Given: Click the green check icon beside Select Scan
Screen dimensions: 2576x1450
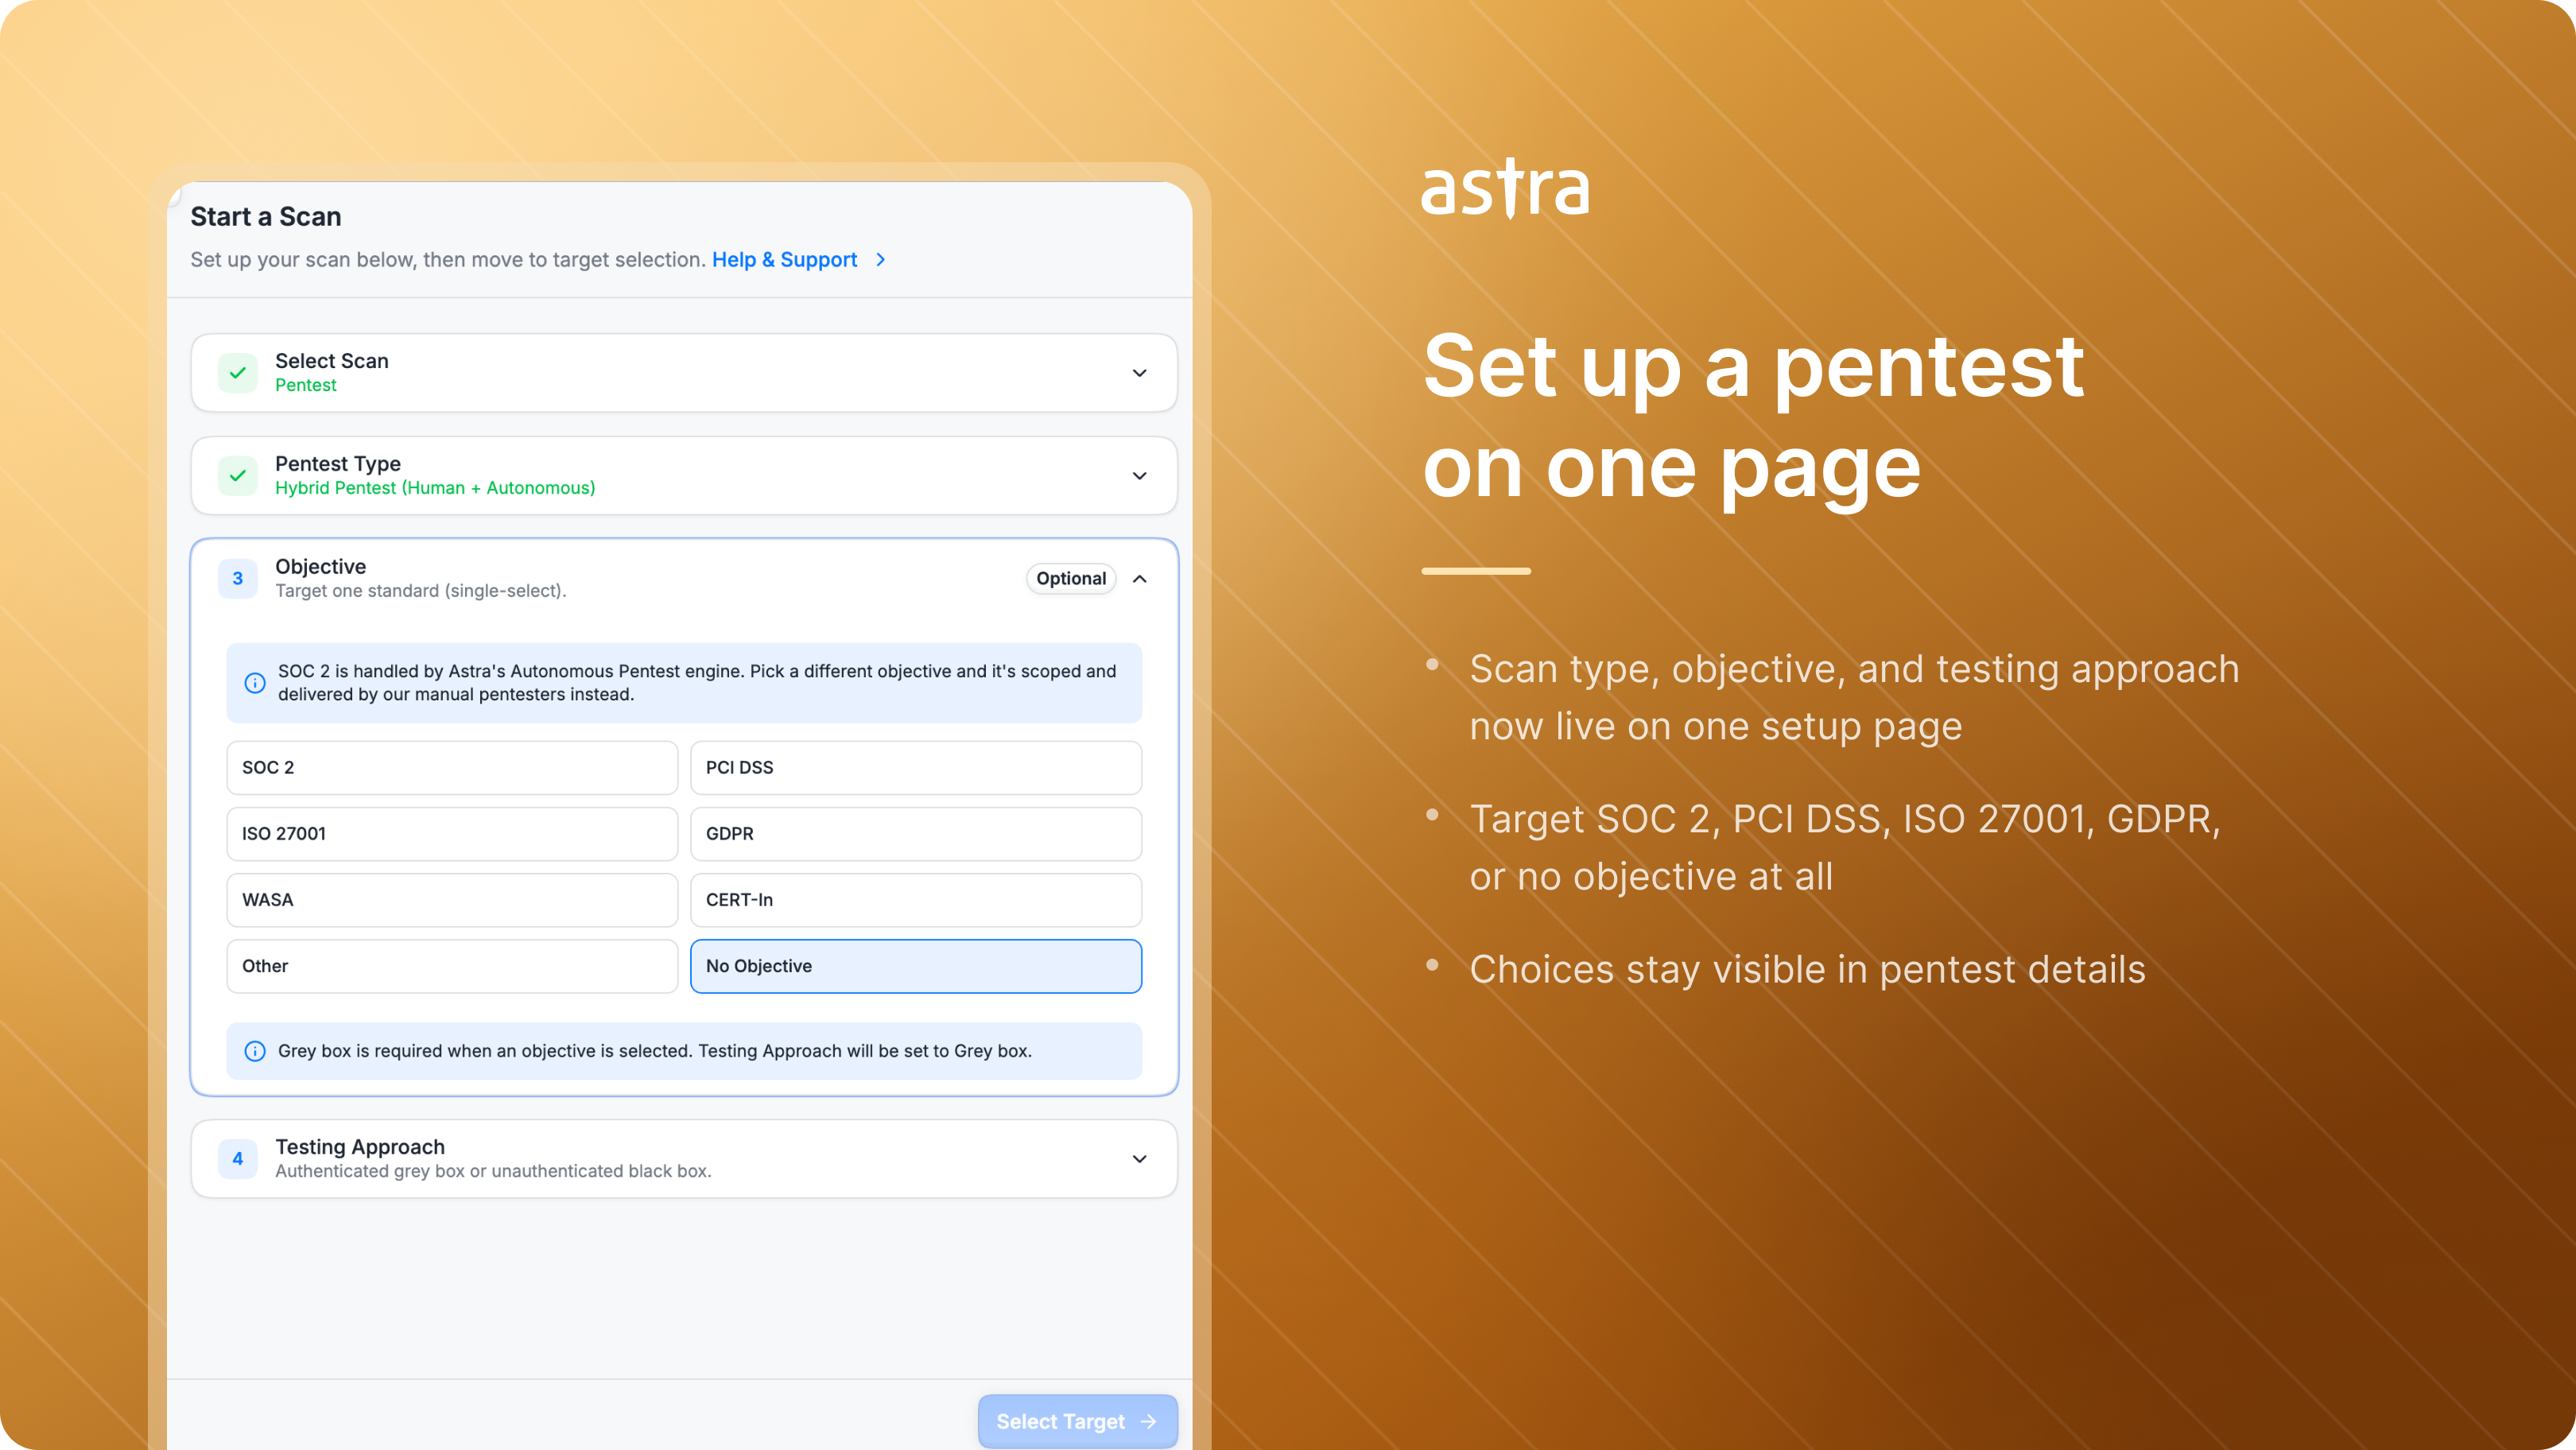Looking at the screenshot, I should 238,373.
